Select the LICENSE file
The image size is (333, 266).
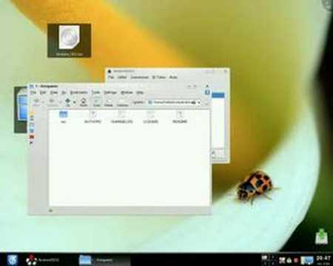tap(151, 117)
